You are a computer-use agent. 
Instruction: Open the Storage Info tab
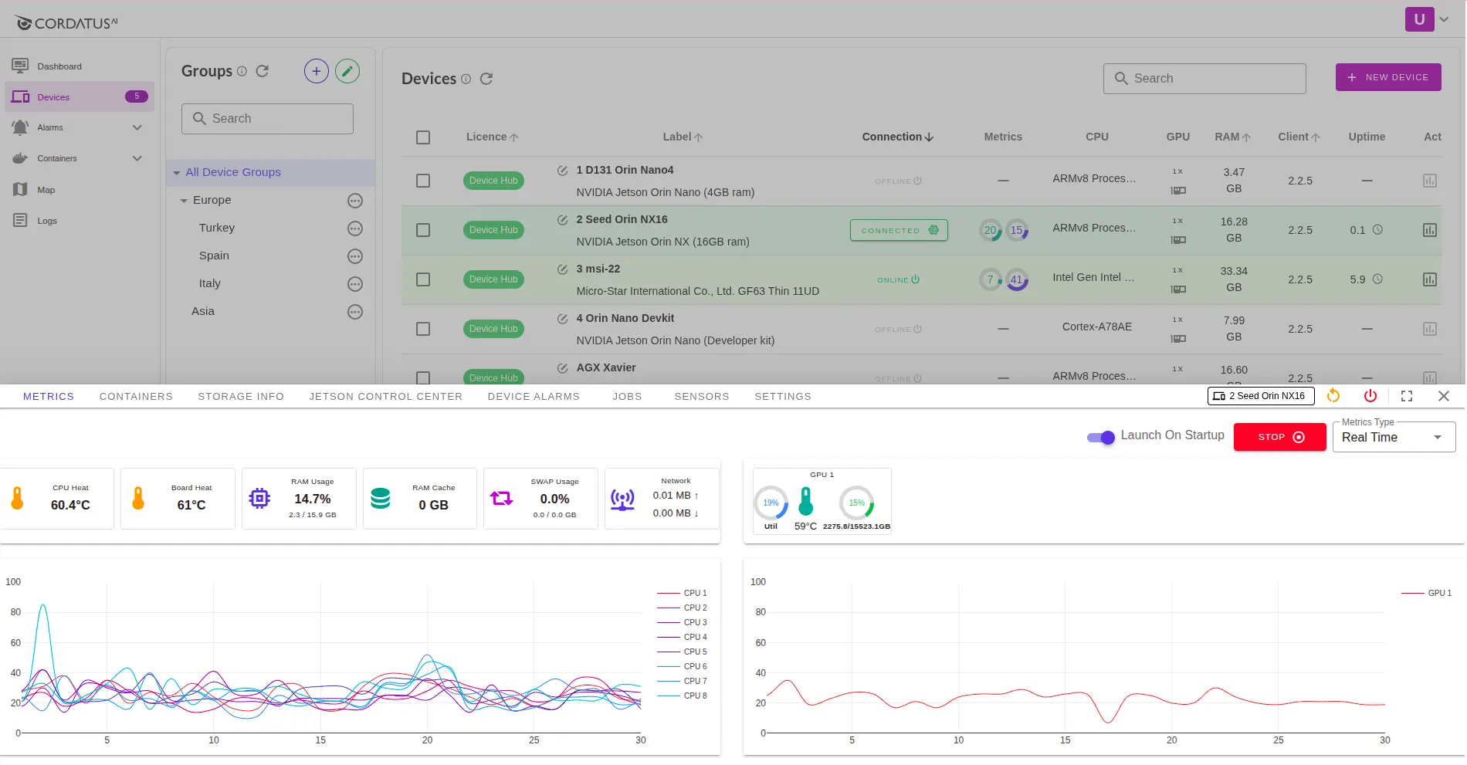pyautogui.click(x=241, y=397)
